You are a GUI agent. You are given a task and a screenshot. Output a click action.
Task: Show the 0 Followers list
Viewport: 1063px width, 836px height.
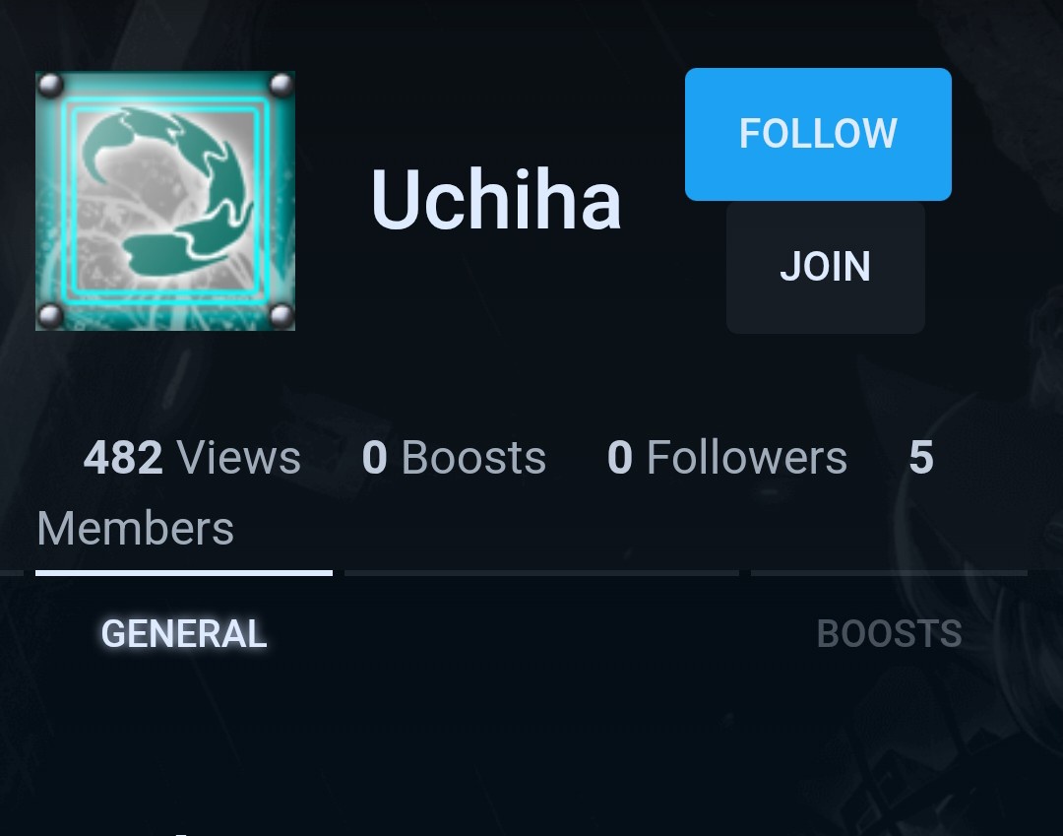726,458
